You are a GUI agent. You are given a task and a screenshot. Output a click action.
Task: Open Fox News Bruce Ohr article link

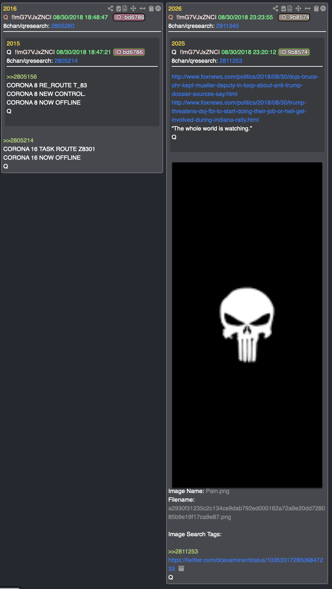245,85
